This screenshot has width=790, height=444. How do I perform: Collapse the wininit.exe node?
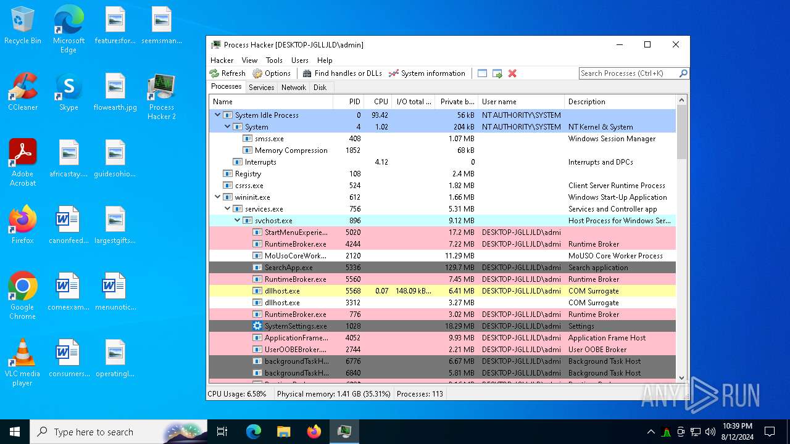217,197
